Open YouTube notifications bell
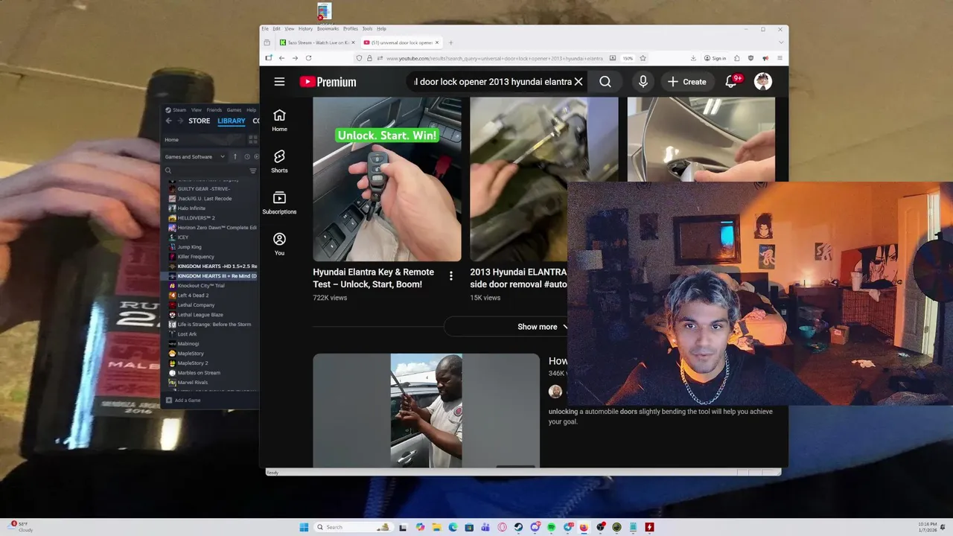 pyautogui.click(x=731, y=82)
